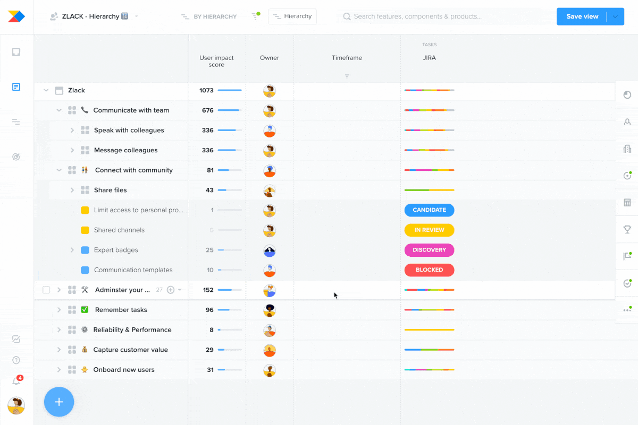
Task: Open the Portal compass icon in sidebar
Action: (16, 157)
